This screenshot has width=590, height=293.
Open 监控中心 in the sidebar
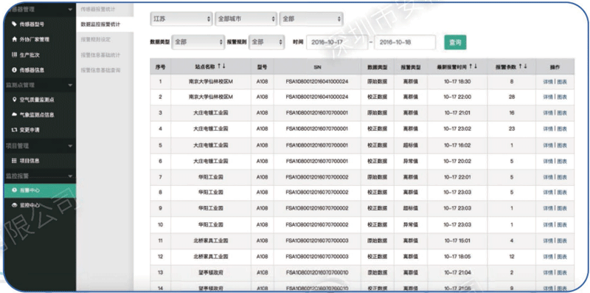point(29,205)
